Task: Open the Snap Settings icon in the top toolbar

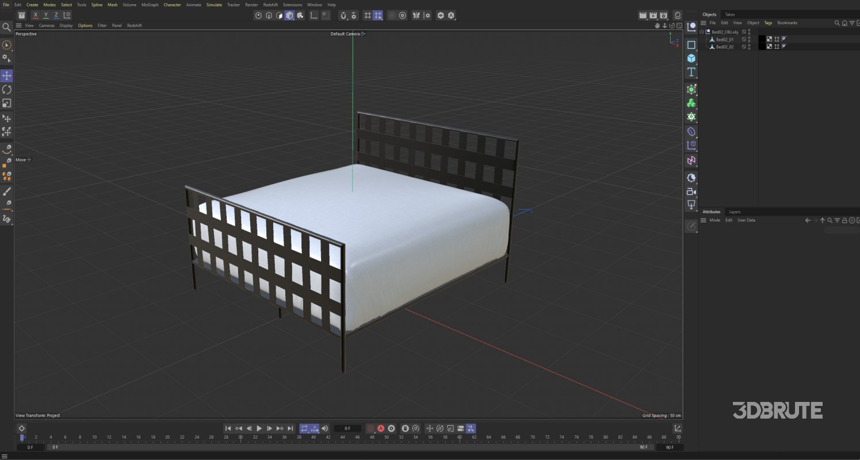Action: 354,16
